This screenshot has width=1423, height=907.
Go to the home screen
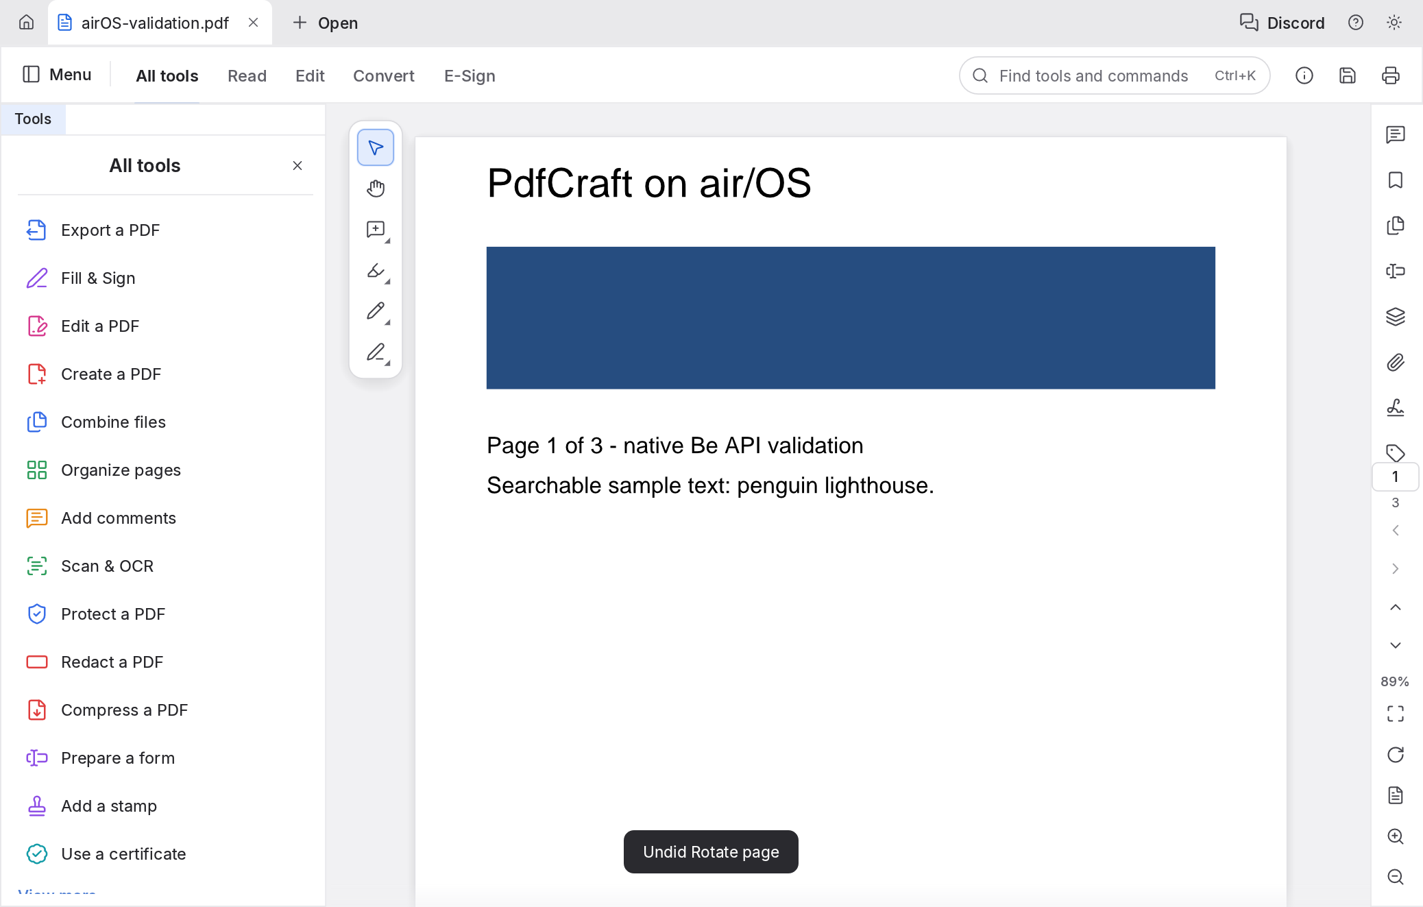[26, 23]
